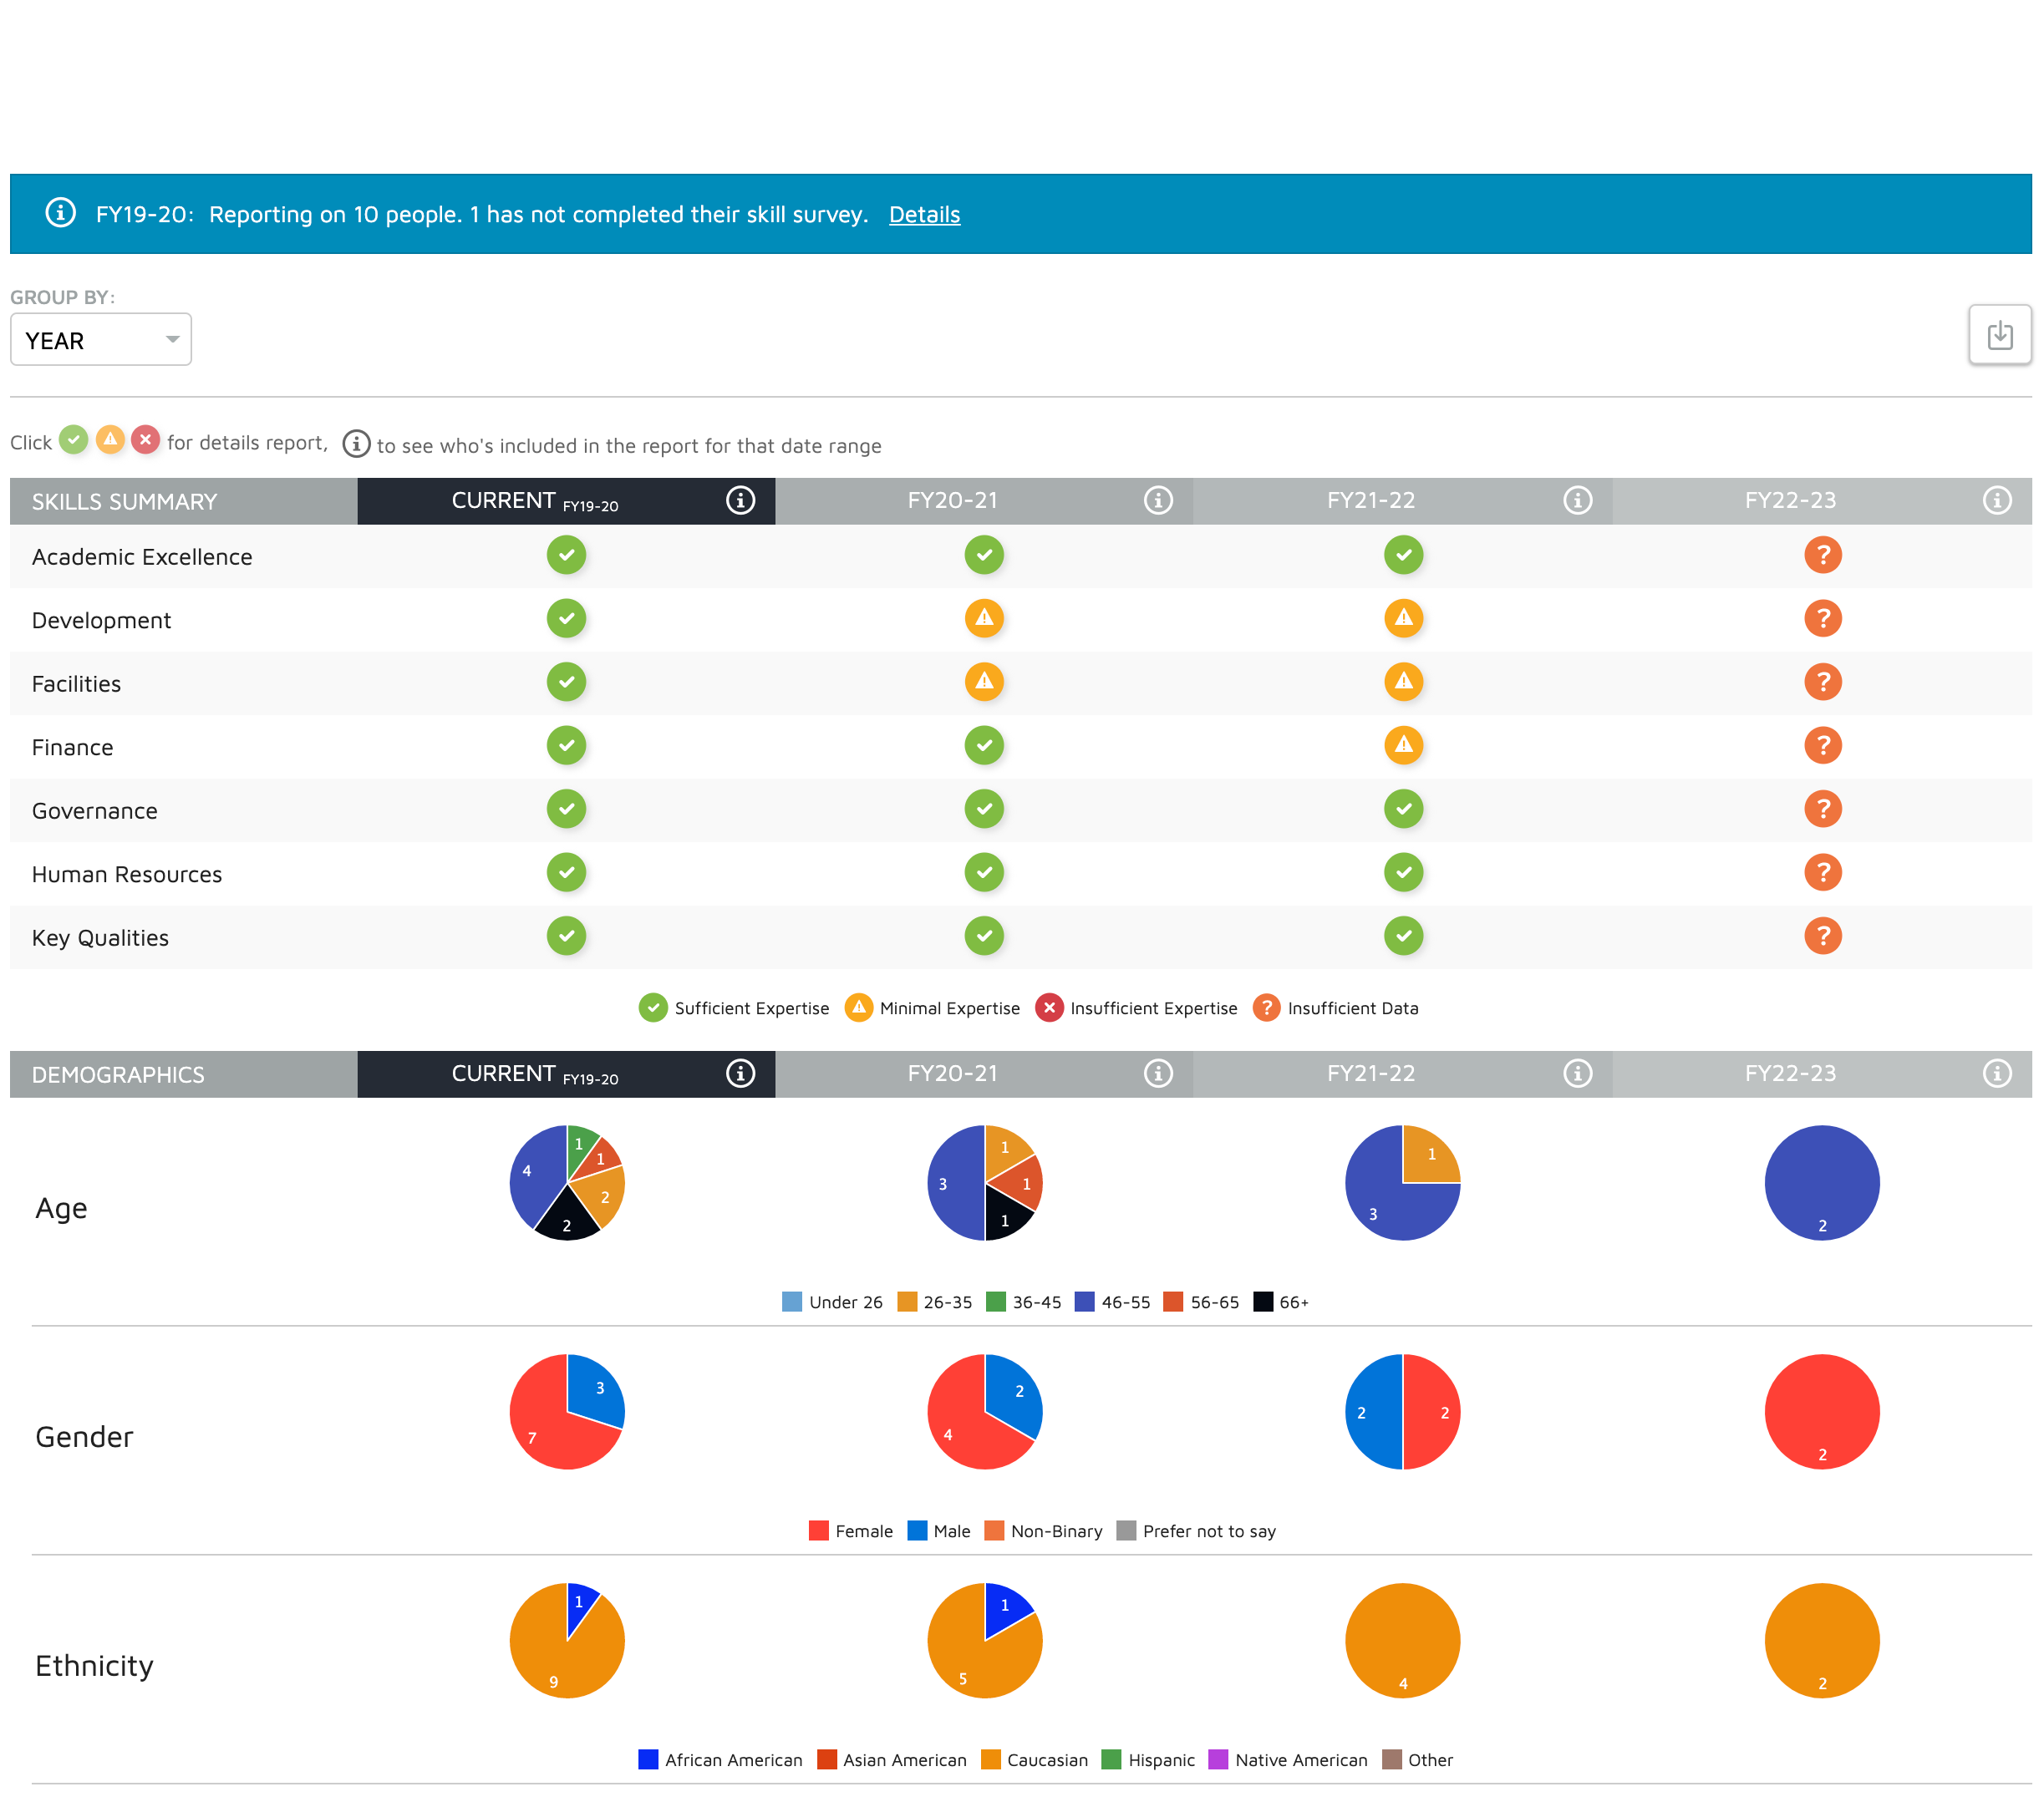Click the download report icon button

tap(1999, 335)
